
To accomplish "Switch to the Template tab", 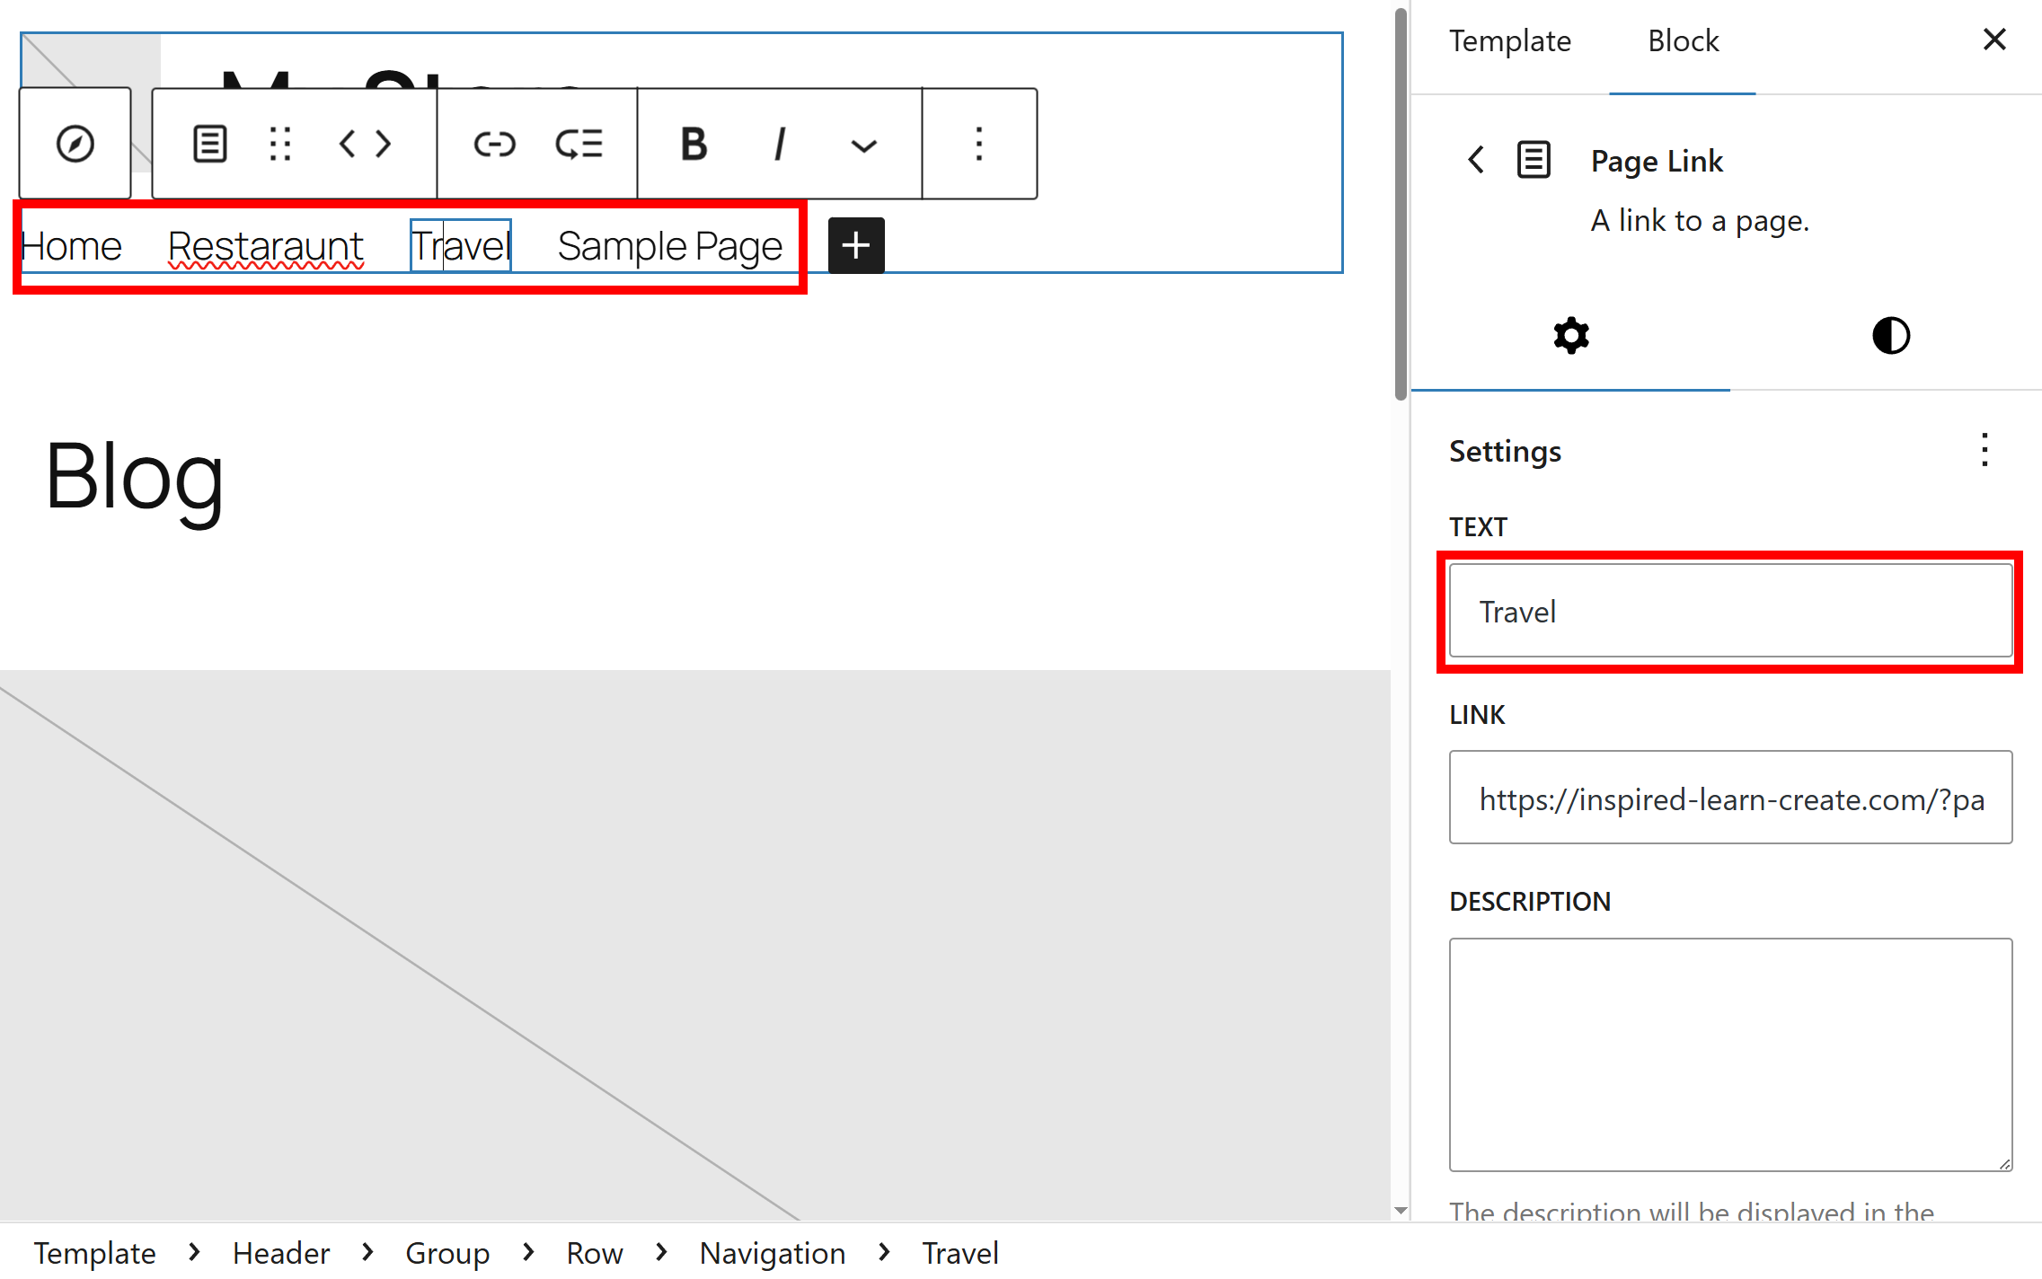I will [x=1509, y=41].
